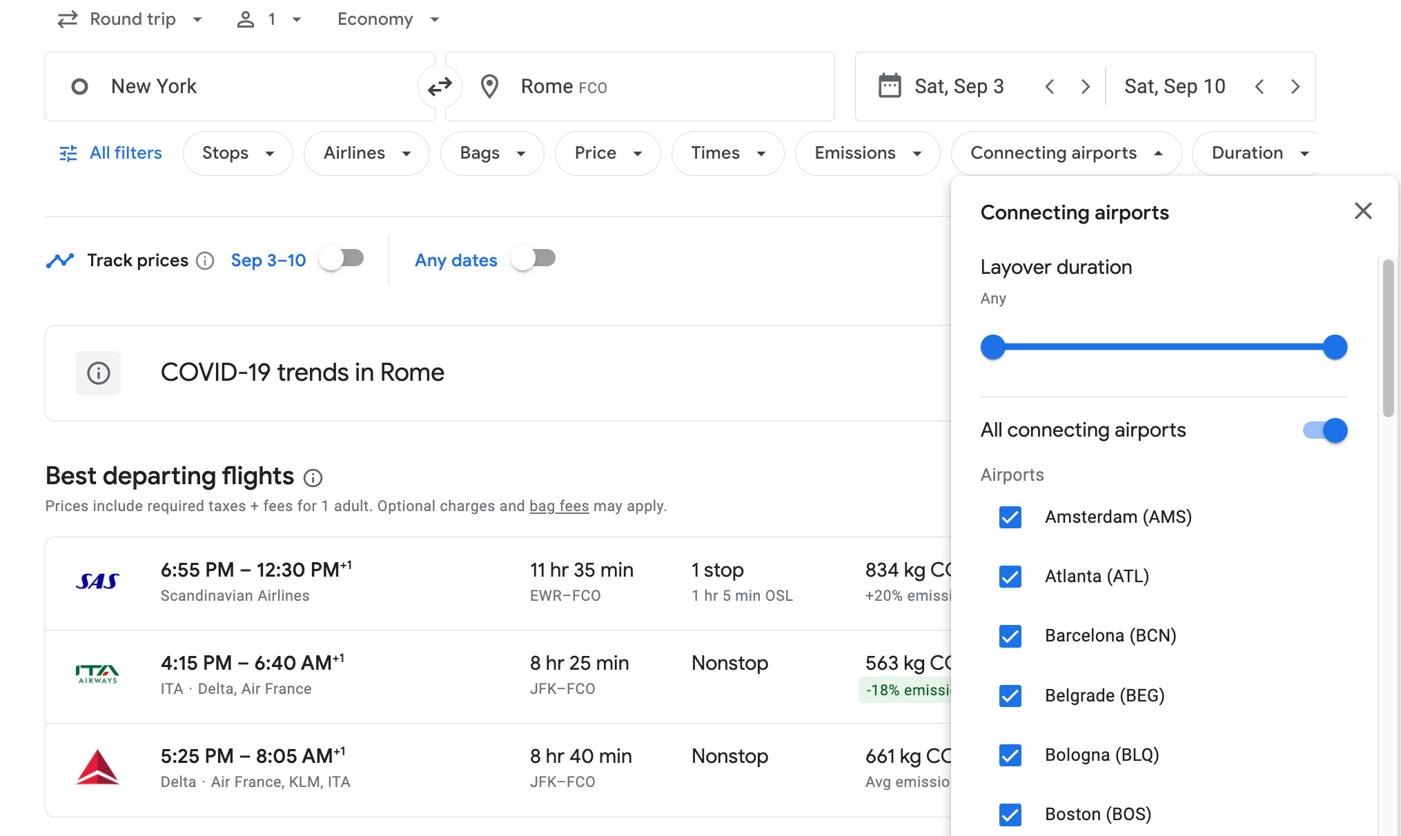The image size is (1401, 836).
Task: Select the All filters menu item
Action: (112, 153)
